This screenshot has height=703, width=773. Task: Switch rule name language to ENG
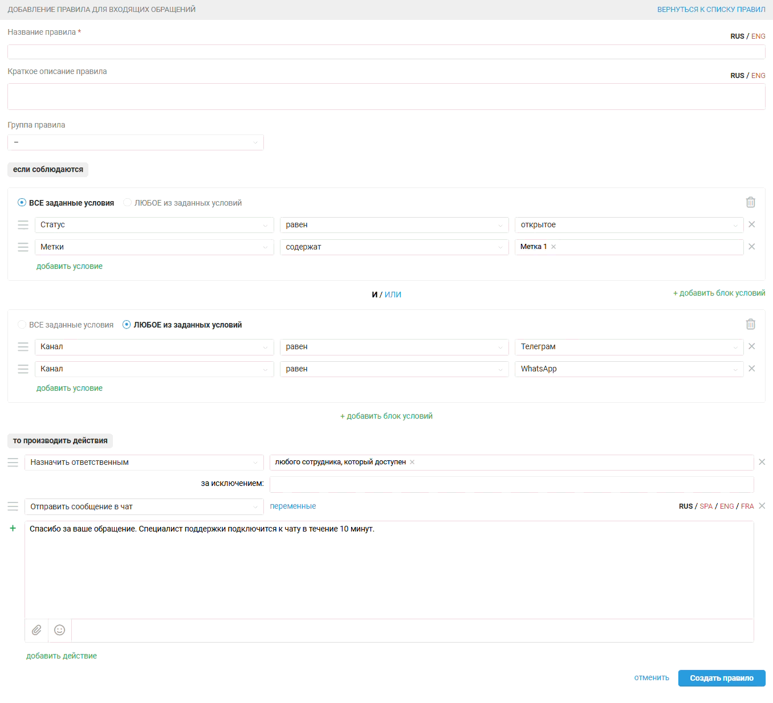(758, 36)
